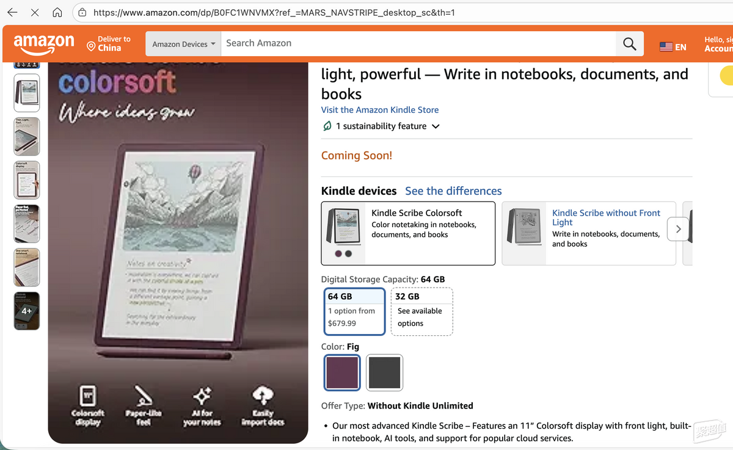The height and width of the screenshot is (450, 733).
Task: Click the Amazon logo
Action: click(x=44, y=44)
